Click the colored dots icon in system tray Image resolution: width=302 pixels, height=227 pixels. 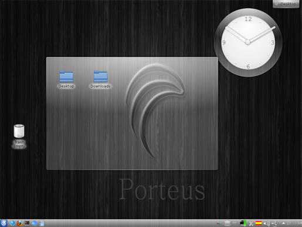click(x=219, y=223)
